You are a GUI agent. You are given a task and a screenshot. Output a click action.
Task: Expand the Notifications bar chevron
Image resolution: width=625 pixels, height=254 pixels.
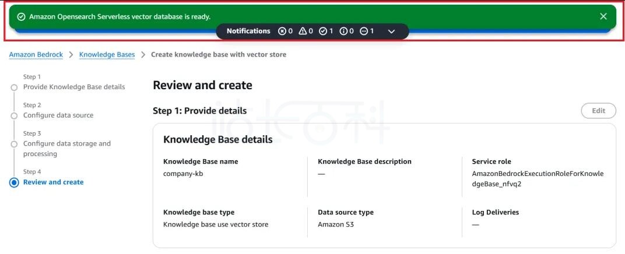pyautogui.click(x=391, y=31)
